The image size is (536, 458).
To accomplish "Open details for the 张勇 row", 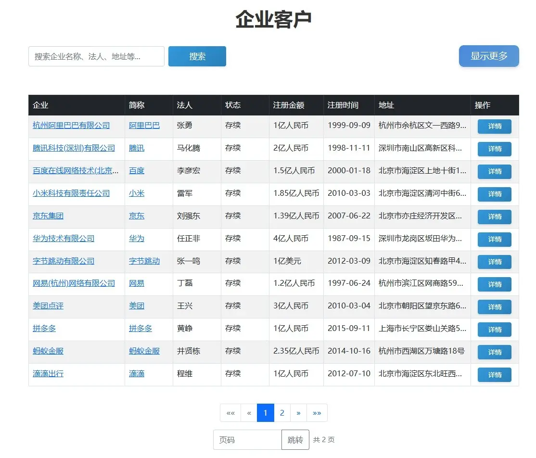I will click(494, 127).
